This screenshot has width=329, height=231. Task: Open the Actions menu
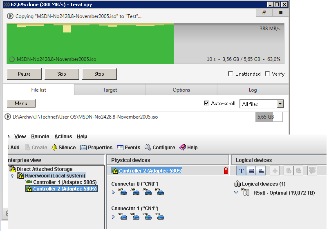[x=63, y=137]
